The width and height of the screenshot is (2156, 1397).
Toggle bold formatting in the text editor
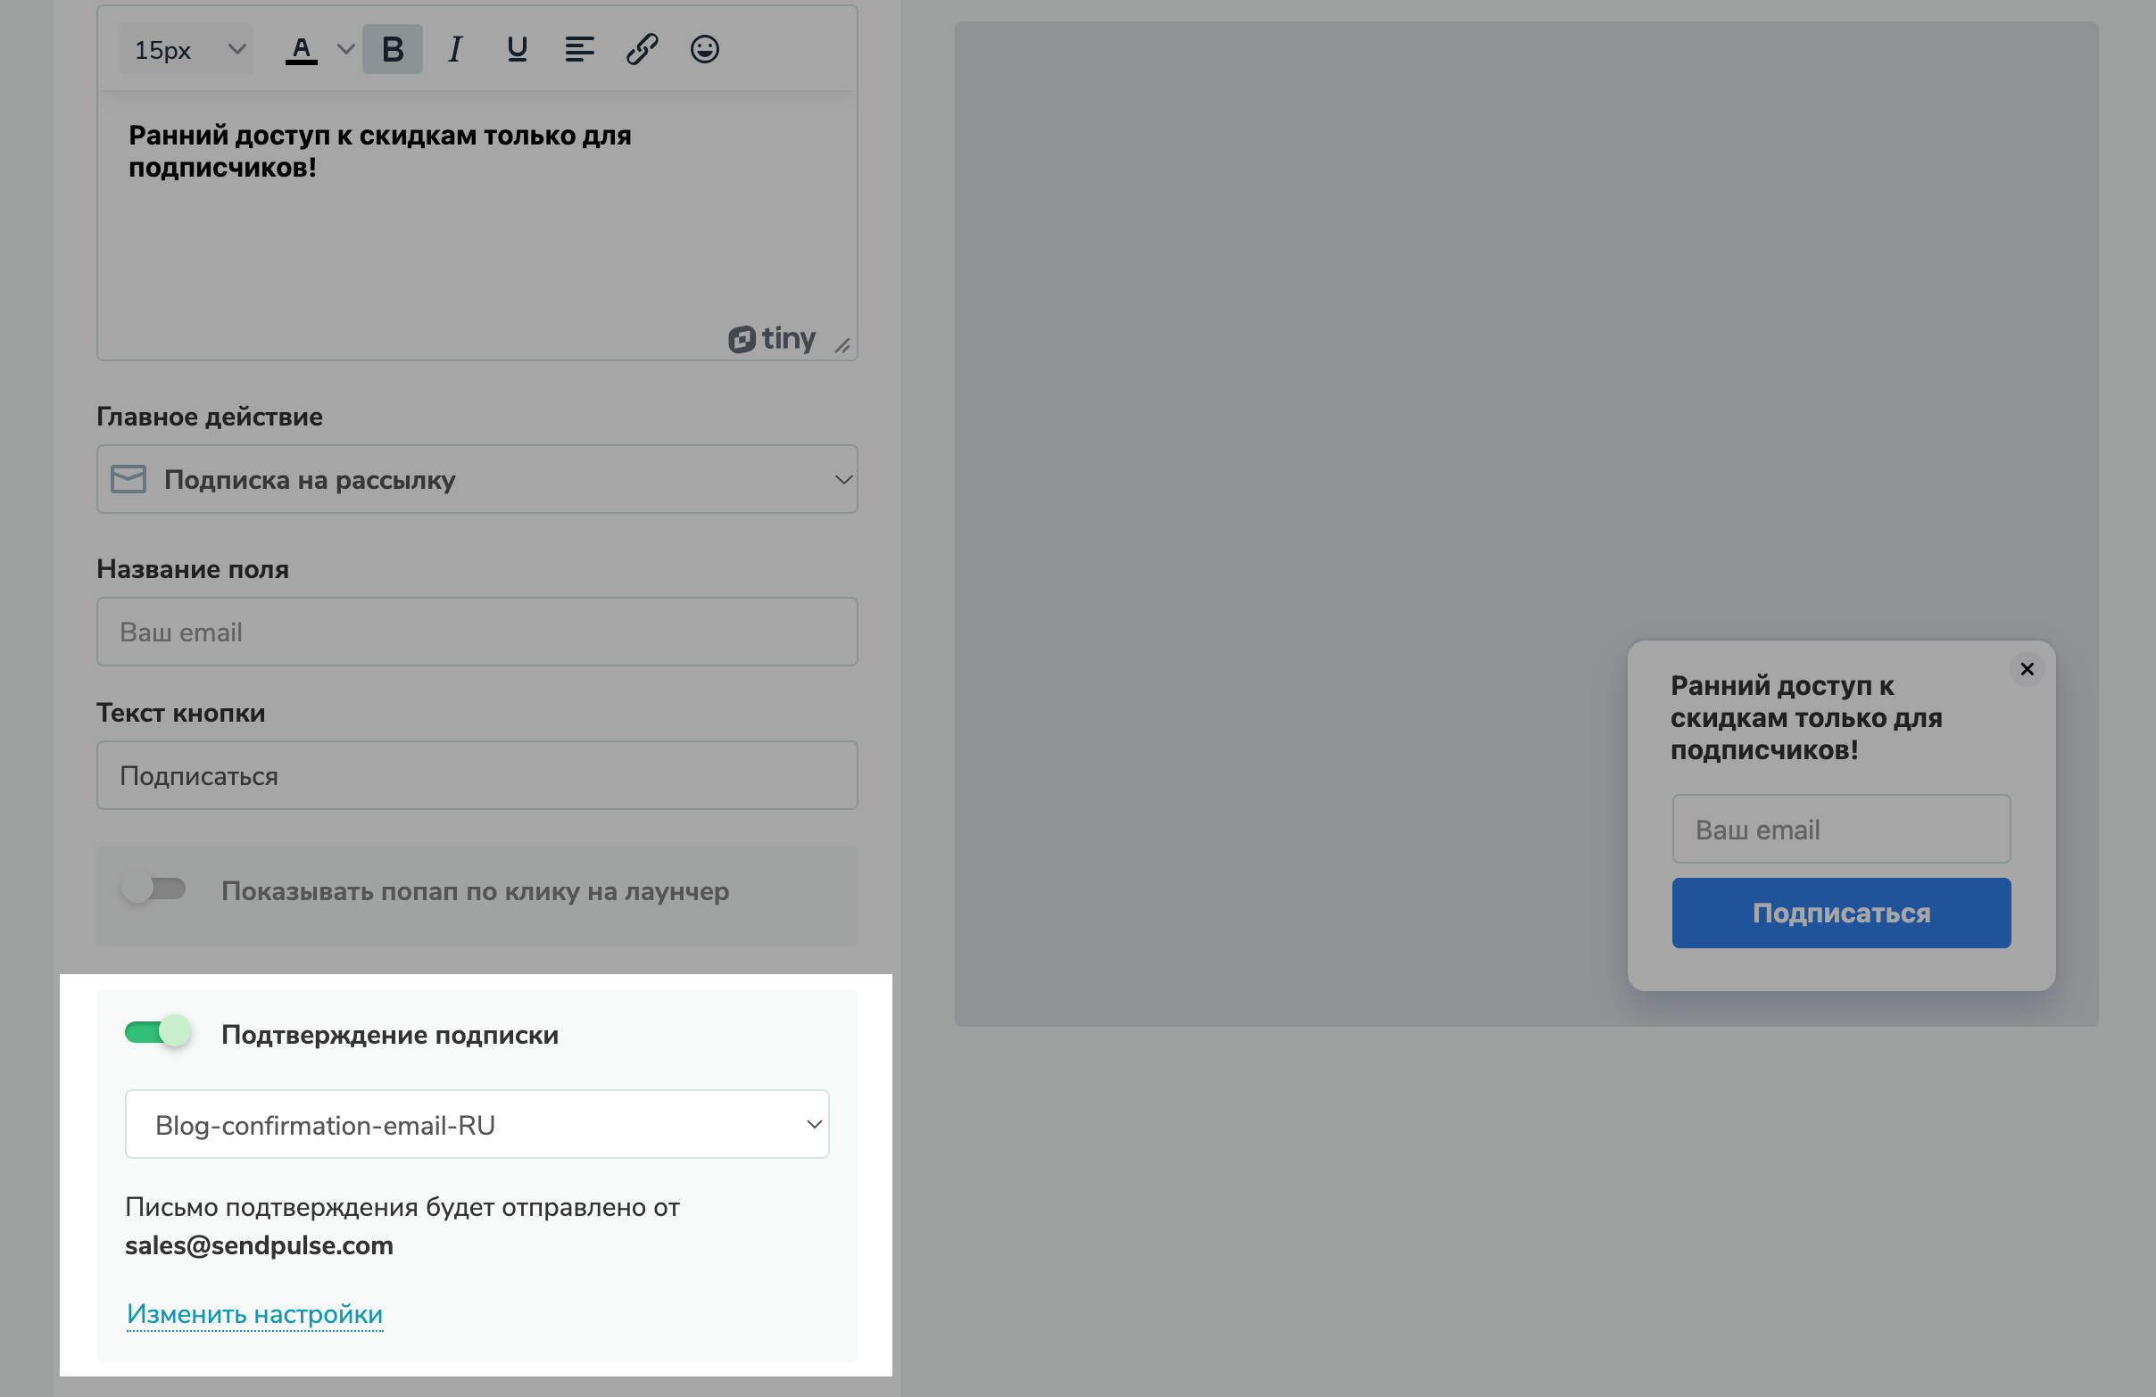392,50
